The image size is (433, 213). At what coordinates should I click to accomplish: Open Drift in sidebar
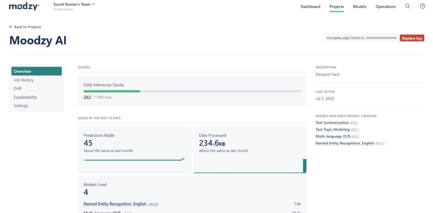17,89
